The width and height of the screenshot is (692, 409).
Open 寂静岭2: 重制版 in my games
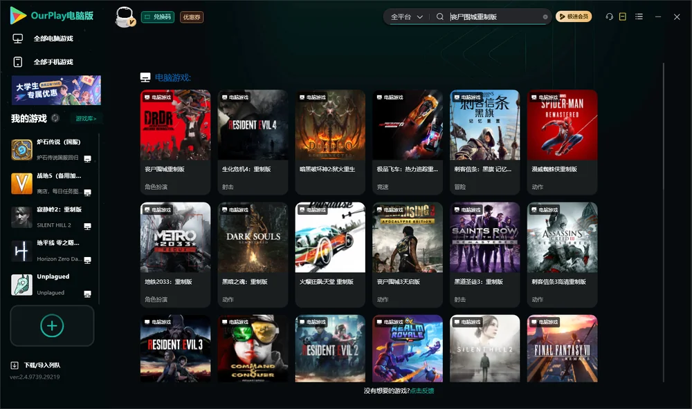point(52,217)
